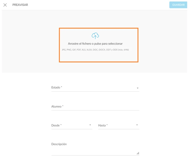Click the supported file formats text line
This screenshot has width=189, height=159.
point(95,50)
